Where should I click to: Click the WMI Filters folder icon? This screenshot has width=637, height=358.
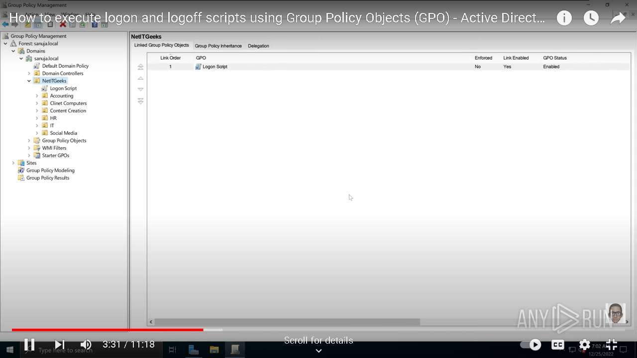(x=37, y=148)
